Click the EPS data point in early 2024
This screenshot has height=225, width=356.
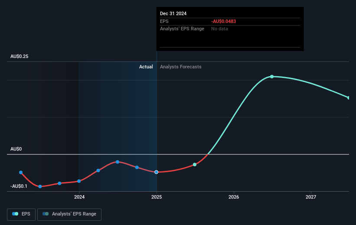coord(98,170)
